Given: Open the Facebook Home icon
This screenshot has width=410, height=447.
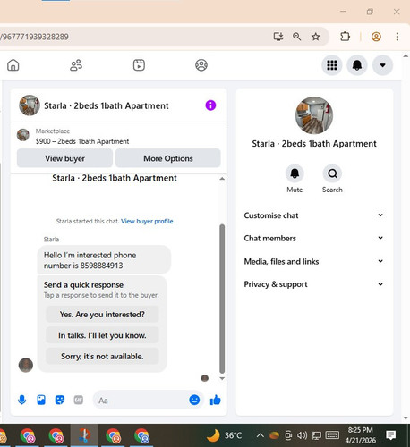Looking at the screenshot, I should click(13, 65).
